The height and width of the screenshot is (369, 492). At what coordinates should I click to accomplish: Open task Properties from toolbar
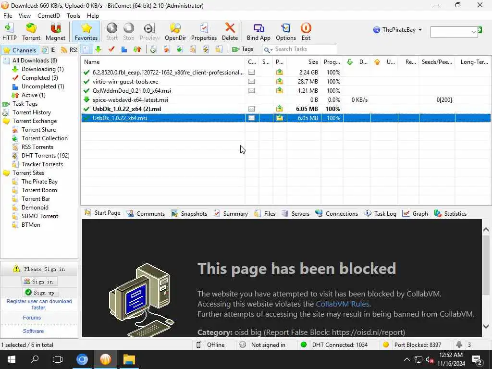pos(204,32)
